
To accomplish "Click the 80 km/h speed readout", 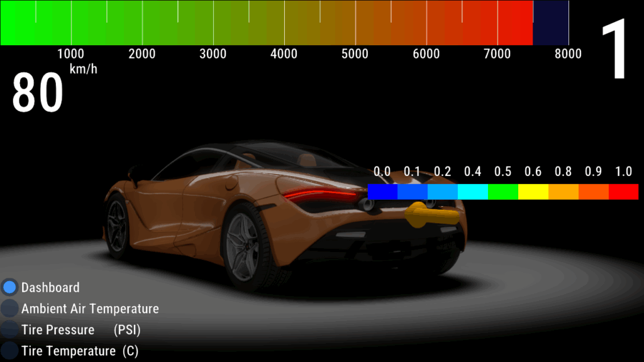I will coord(37,92).
